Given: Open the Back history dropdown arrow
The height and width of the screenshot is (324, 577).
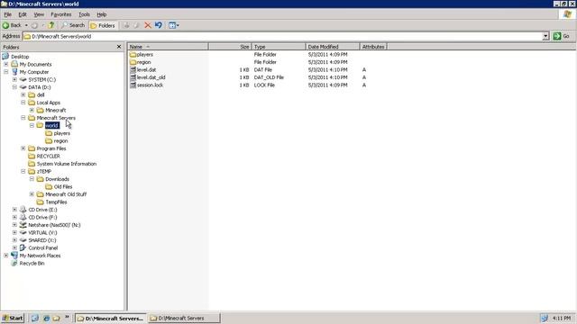Looking at the screenshot, I should 26,25.
